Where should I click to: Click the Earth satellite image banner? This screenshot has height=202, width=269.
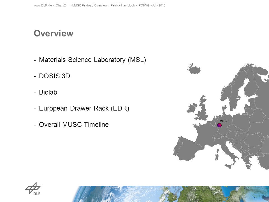[171, 194]
